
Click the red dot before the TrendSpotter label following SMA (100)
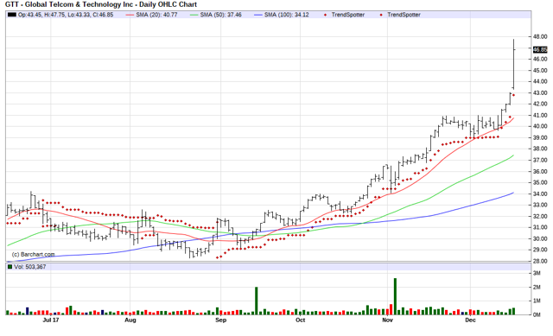click(x=325, y=15)
